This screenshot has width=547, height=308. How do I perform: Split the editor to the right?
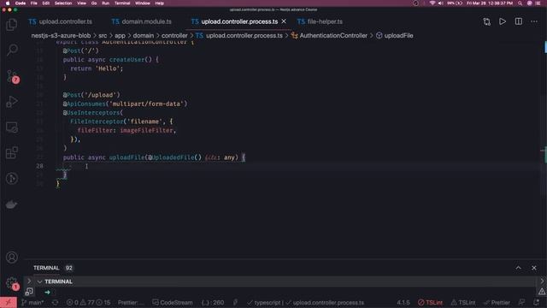pos(519,21)
